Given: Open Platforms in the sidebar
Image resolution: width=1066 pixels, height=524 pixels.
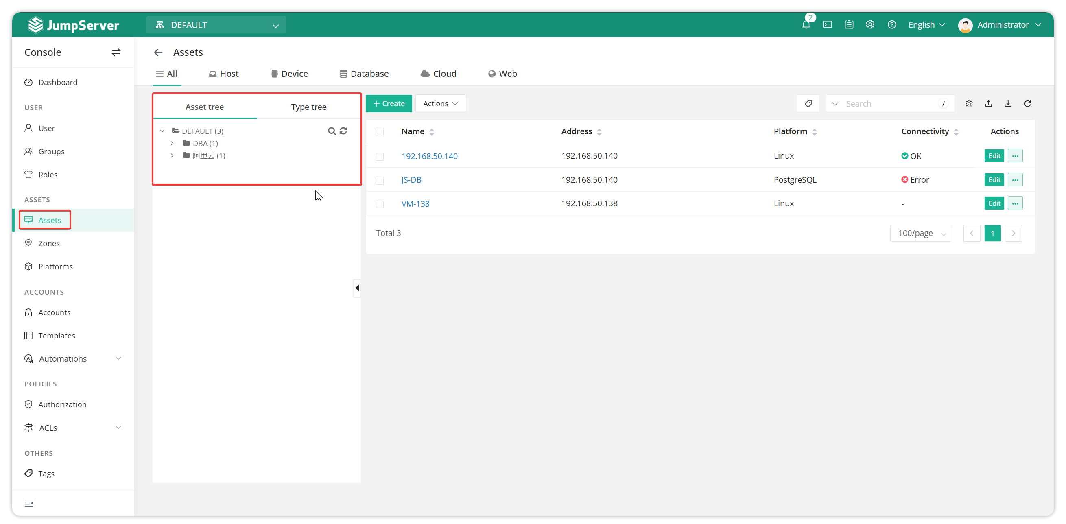Looking at the screenshot, I should coord(55,266).
